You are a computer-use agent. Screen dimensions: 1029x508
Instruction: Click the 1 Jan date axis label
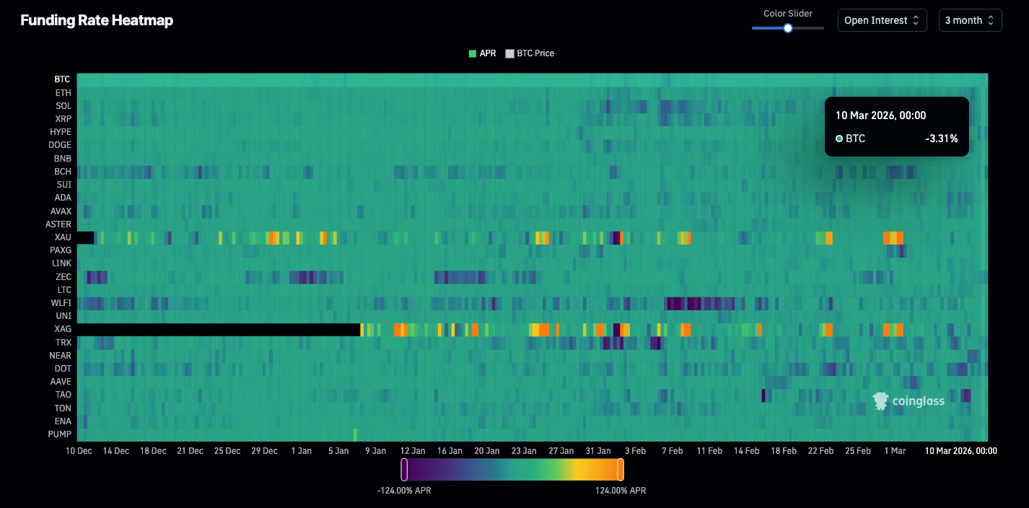click(301, 451)
